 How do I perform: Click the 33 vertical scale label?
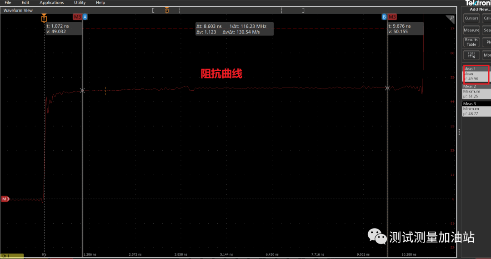click(x=452, y=126)
